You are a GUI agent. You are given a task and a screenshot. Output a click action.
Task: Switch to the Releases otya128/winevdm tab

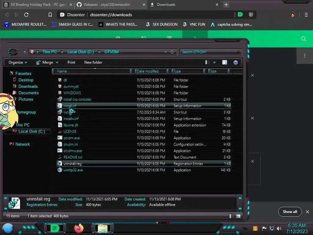[x=111, y=5]
